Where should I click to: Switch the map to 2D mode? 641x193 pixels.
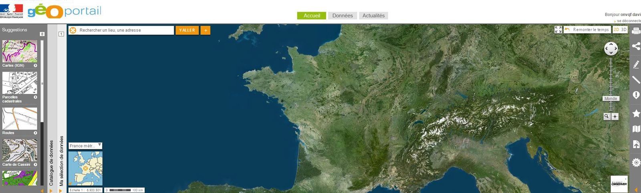(617, 30)
